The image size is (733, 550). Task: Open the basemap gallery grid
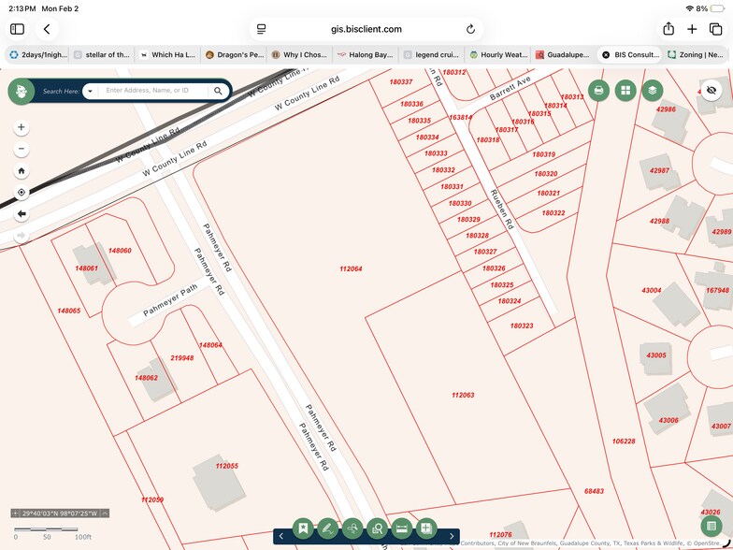click(x=625, y=91)
